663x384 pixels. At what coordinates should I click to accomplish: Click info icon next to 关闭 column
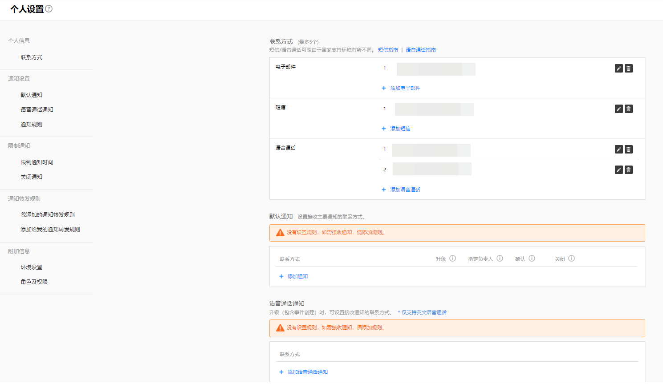tap(571, 259)
